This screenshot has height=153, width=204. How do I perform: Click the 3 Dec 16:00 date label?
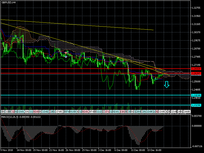tap(105, 150)
